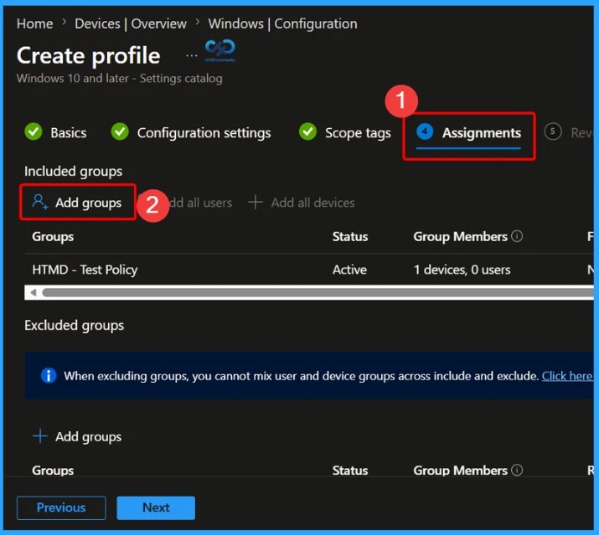This screenshot has height=535, width=599.
Task: Click the Status column header in Included groups
Action: coord(350,236)
